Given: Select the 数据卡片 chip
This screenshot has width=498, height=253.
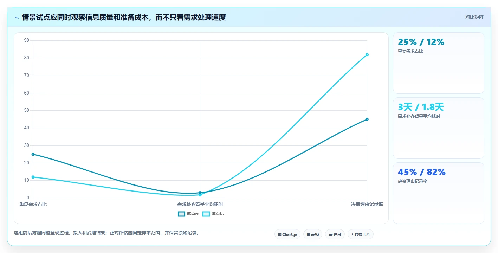Looking at the screenshot, I should pos(360,234).
